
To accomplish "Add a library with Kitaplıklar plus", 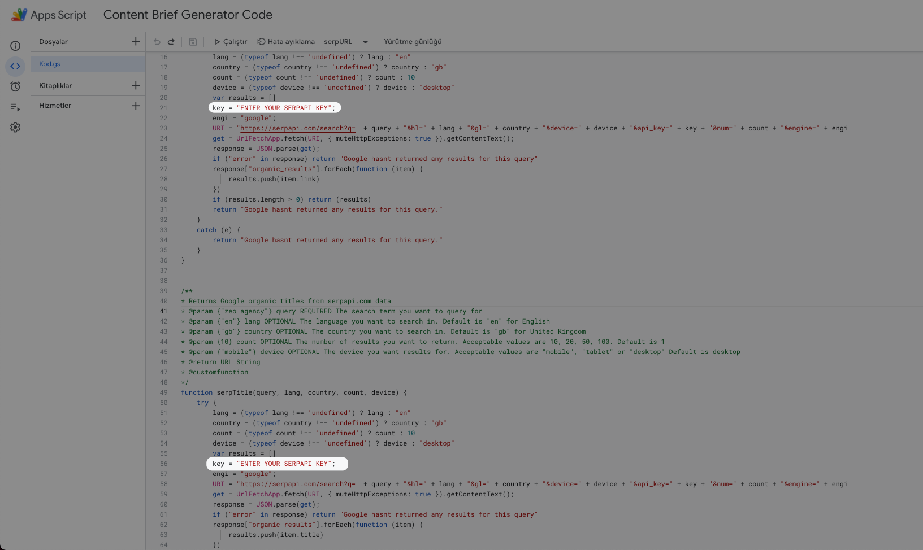I will [x=136, y=85].
